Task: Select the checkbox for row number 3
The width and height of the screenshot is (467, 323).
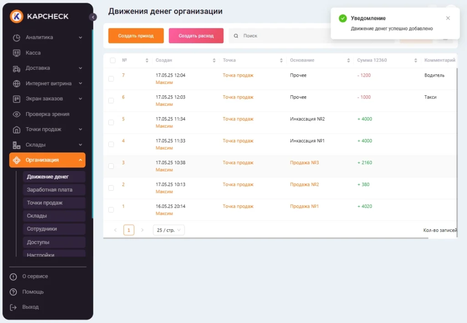Action: [x=111, y=166]
